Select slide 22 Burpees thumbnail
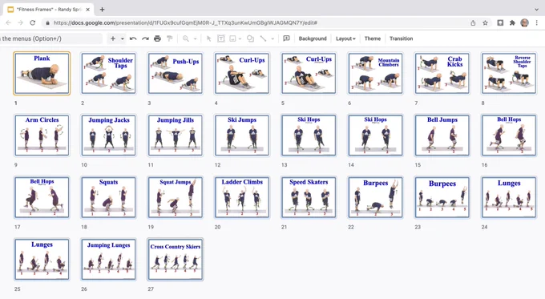Image resolution: width=545 pixels, height=299 pixels. (375, 197)
